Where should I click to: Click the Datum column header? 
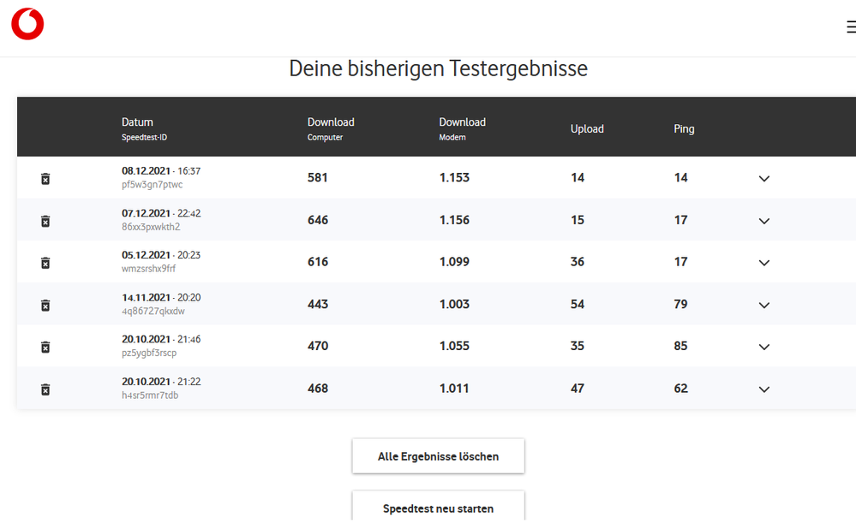[x=137, y=122]
